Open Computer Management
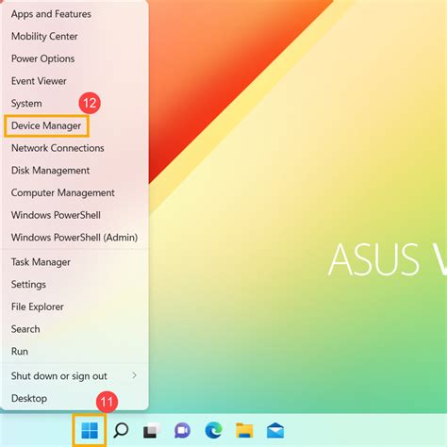 coord(74,192)
